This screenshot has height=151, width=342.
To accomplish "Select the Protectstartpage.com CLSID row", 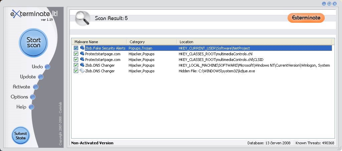I will coord(200,60).
